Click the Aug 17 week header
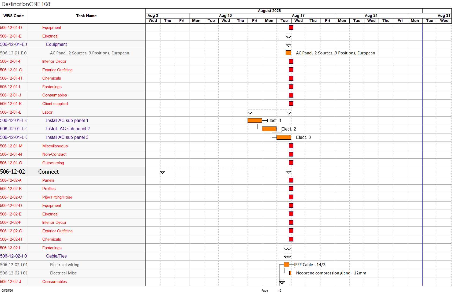This screenshot has width=452, height=294. [x=298, y=16]
